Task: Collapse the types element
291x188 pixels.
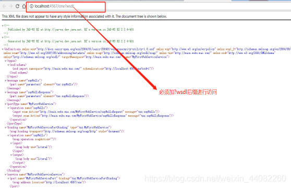Action: coord(5,61)
